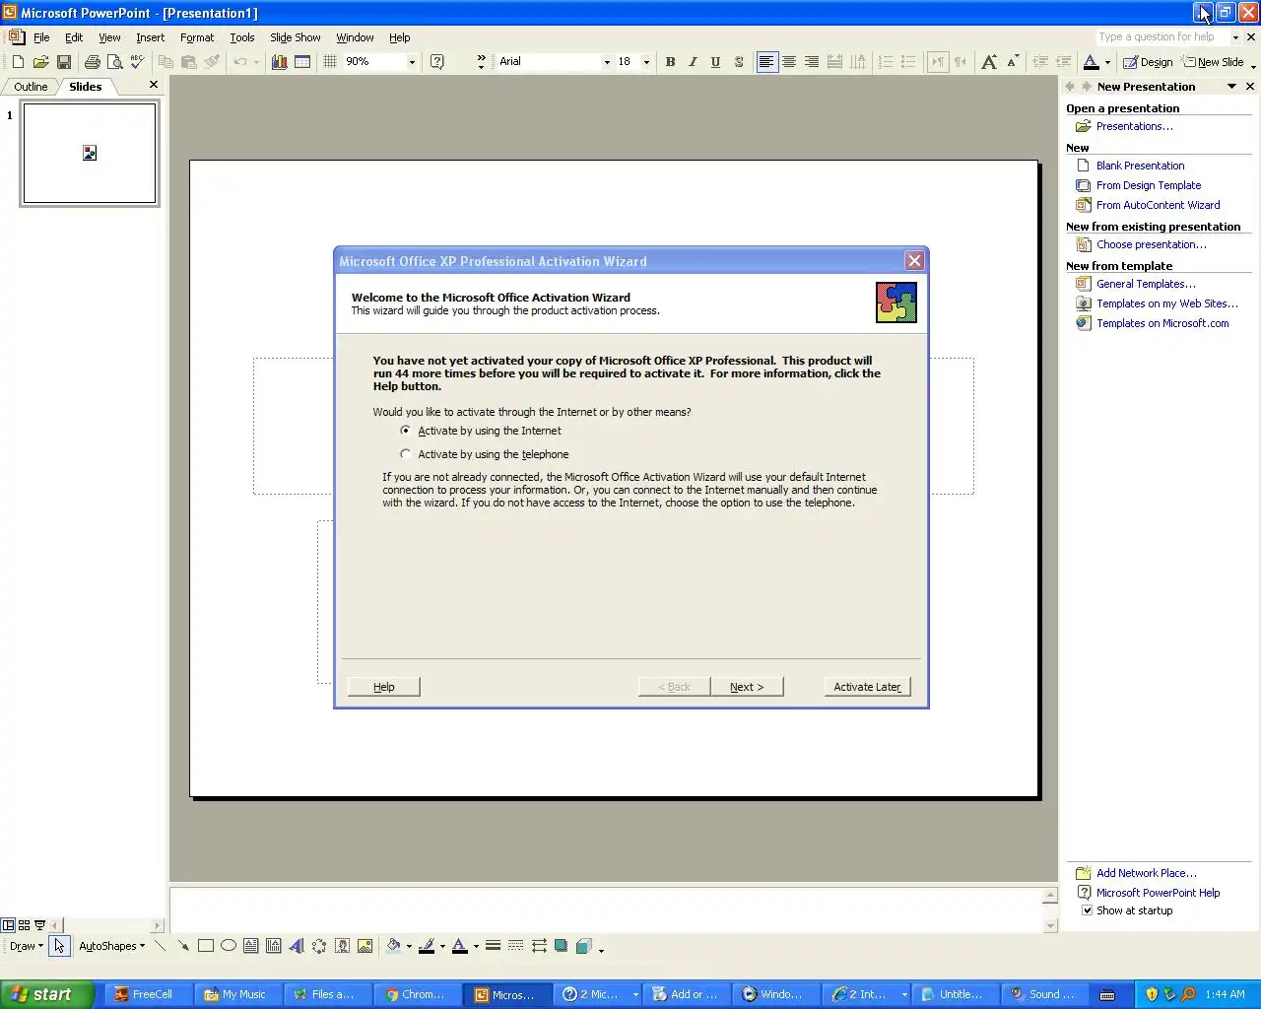Select Activate by using the Internet
This screenshot has width=1261, height=1009.
(482, 431)
